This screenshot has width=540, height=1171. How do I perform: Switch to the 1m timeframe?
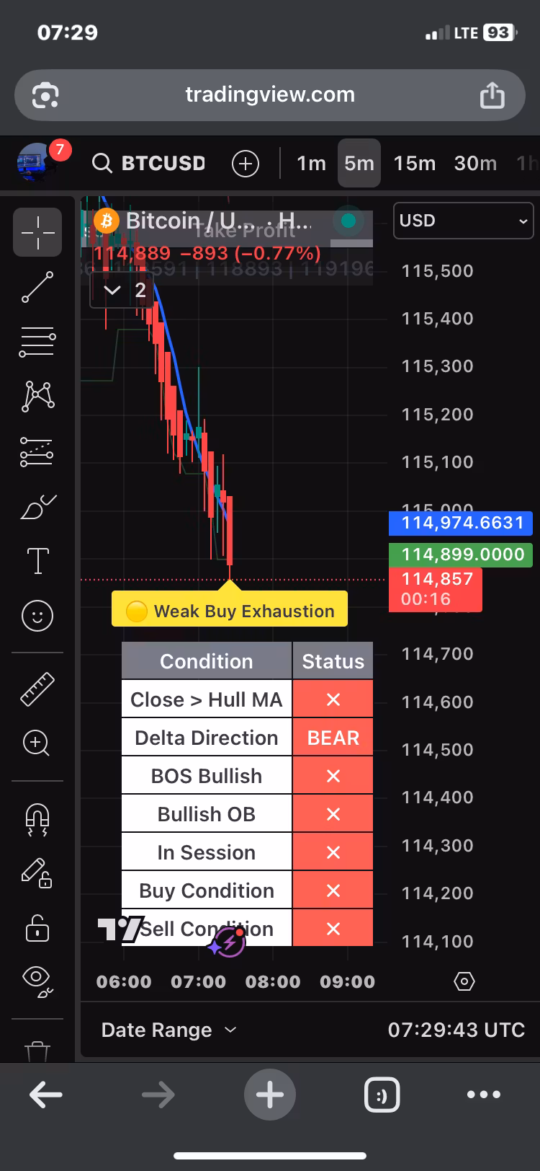click(311, 164)
